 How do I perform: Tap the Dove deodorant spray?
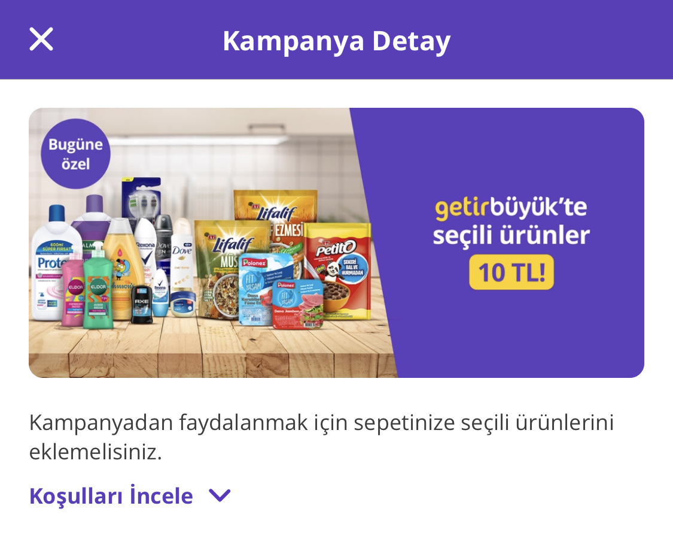(181, 253)
